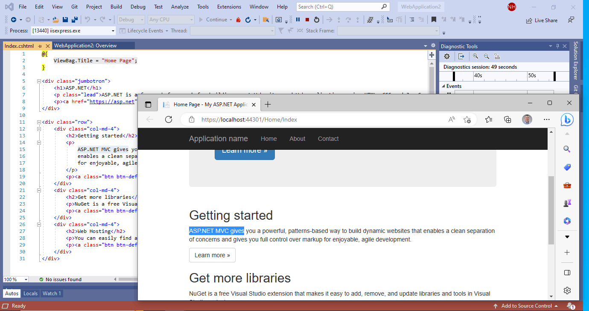Image resolution: width=589 pixels, height=311 pixels.
Task: Click the Diagnostic Tools output window icon
Action: click(461, 56)
